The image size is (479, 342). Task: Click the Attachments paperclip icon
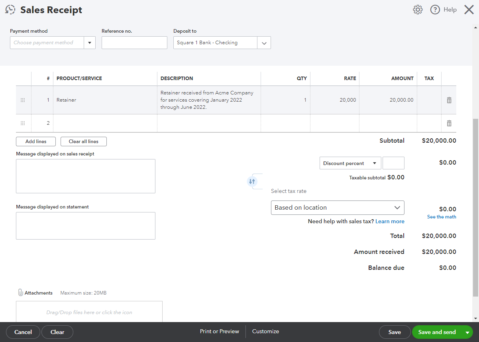tap(20, 293)
